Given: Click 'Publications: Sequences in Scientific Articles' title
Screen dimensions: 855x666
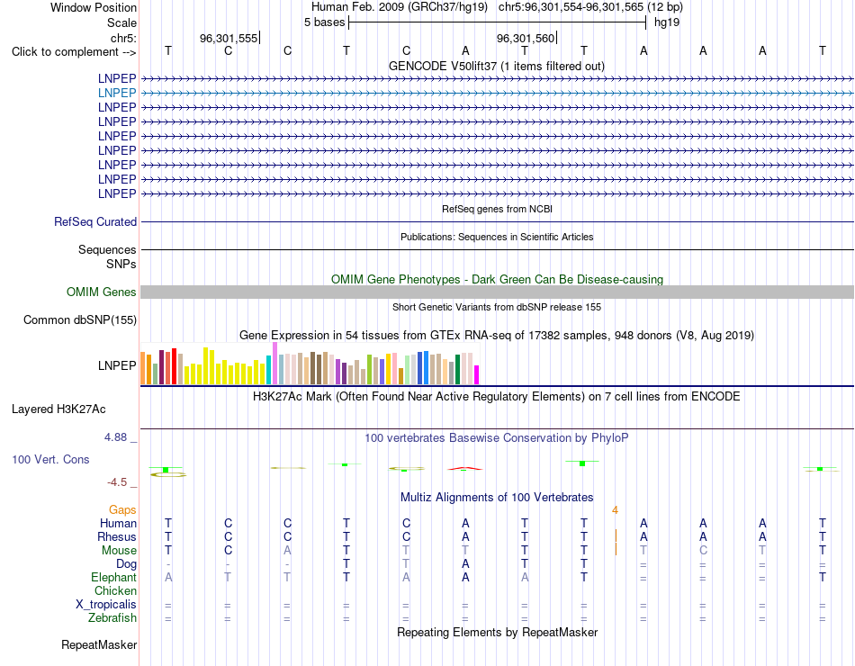Looking at the screenshot, I should tap(497, 237).
